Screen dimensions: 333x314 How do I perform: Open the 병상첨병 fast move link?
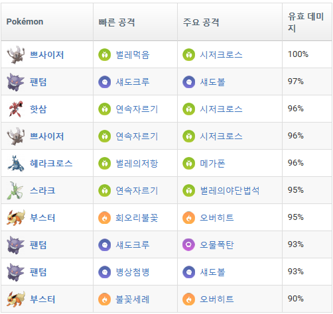[x=133, y=272]
